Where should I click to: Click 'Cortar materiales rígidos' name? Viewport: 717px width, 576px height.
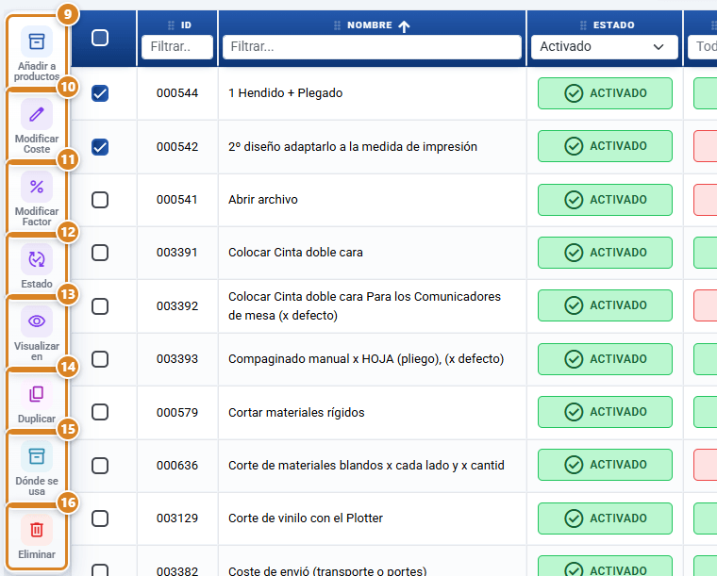(x=296, y=413)
